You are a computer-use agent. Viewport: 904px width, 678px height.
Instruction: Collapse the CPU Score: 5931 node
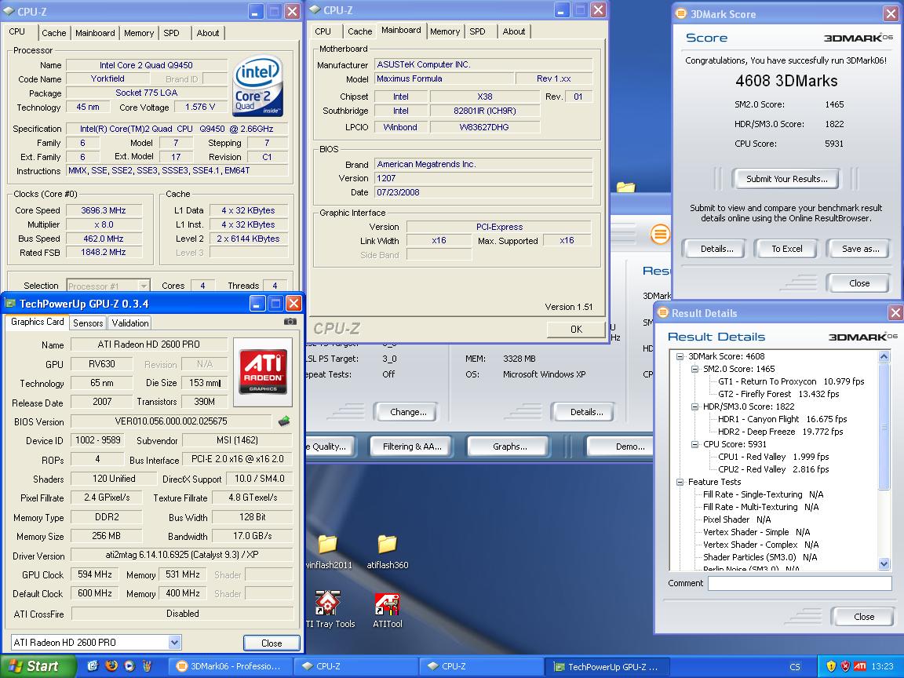pos(694,444)
